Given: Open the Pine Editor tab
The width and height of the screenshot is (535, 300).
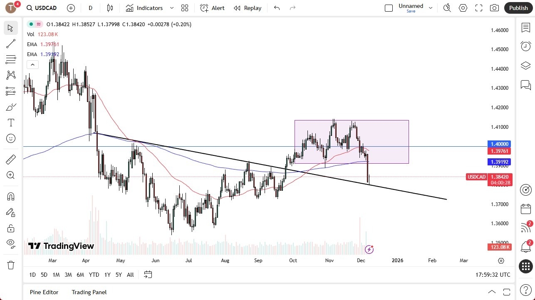Looking at the screenshot, I should pyautogui.click(x=44, y=292).
